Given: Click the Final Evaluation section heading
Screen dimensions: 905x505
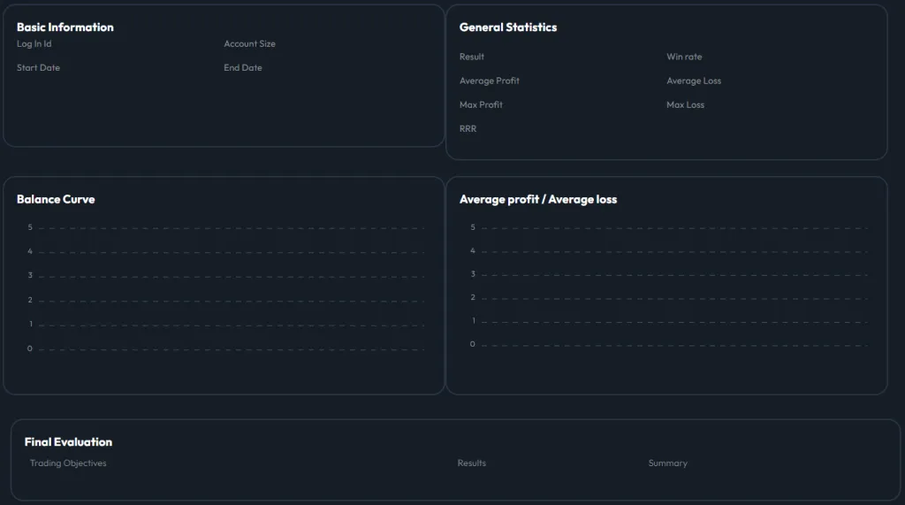Looking at the screenshot, I should pos(68,441).
